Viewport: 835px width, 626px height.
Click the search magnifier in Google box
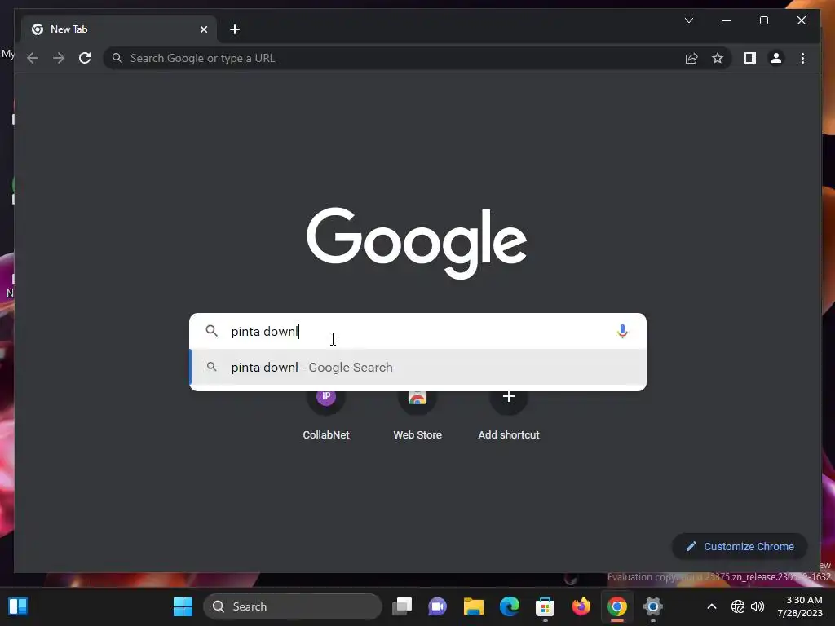pos(211,331)
